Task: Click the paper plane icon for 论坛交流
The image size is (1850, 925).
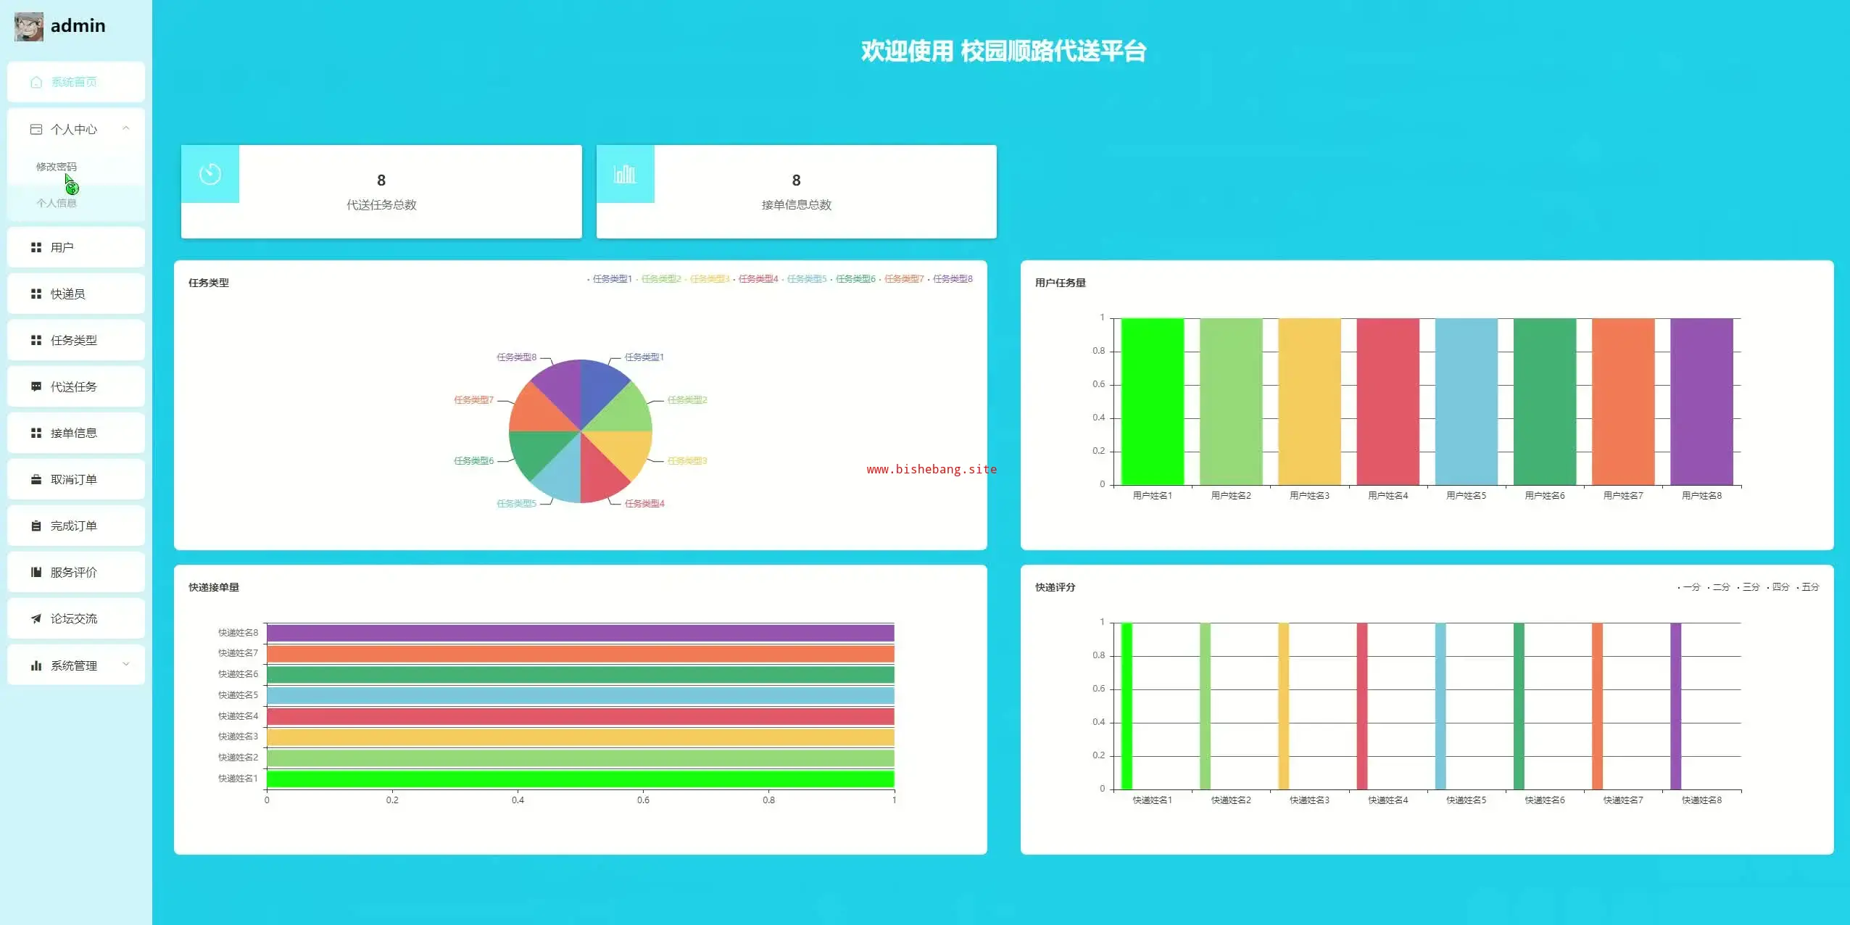Action: 36,619
